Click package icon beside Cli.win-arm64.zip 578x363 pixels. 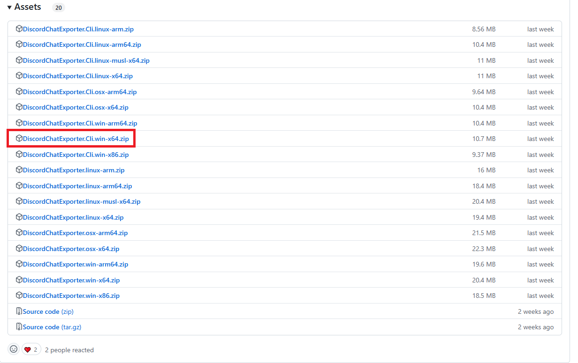tap(19, 123)
